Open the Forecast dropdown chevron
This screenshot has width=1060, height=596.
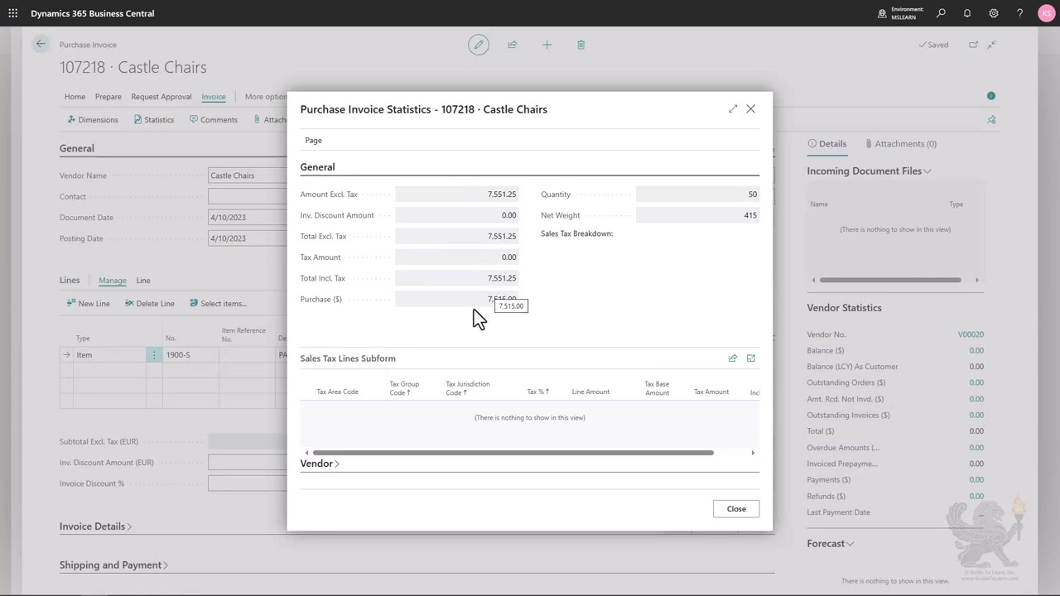pos(850,544)
